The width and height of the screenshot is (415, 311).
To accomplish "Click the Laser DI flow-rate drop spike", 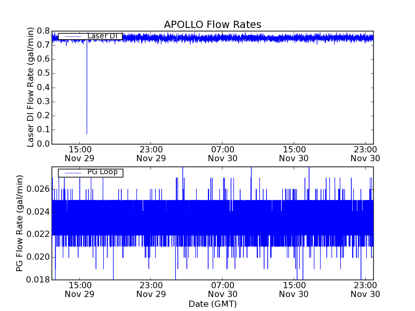I will 87,87.
